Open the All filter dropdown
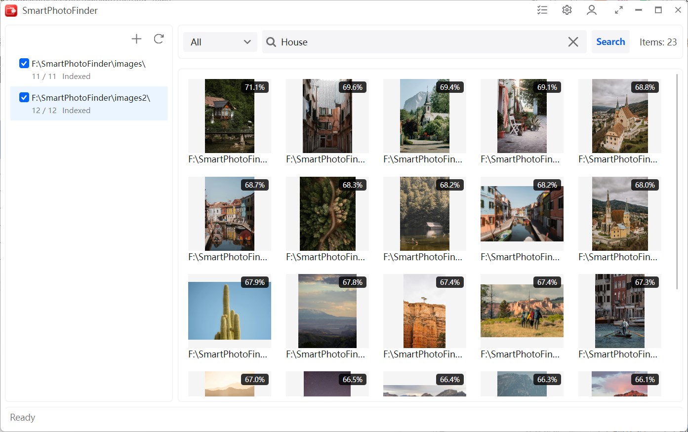688x432 pixels. 220,42
